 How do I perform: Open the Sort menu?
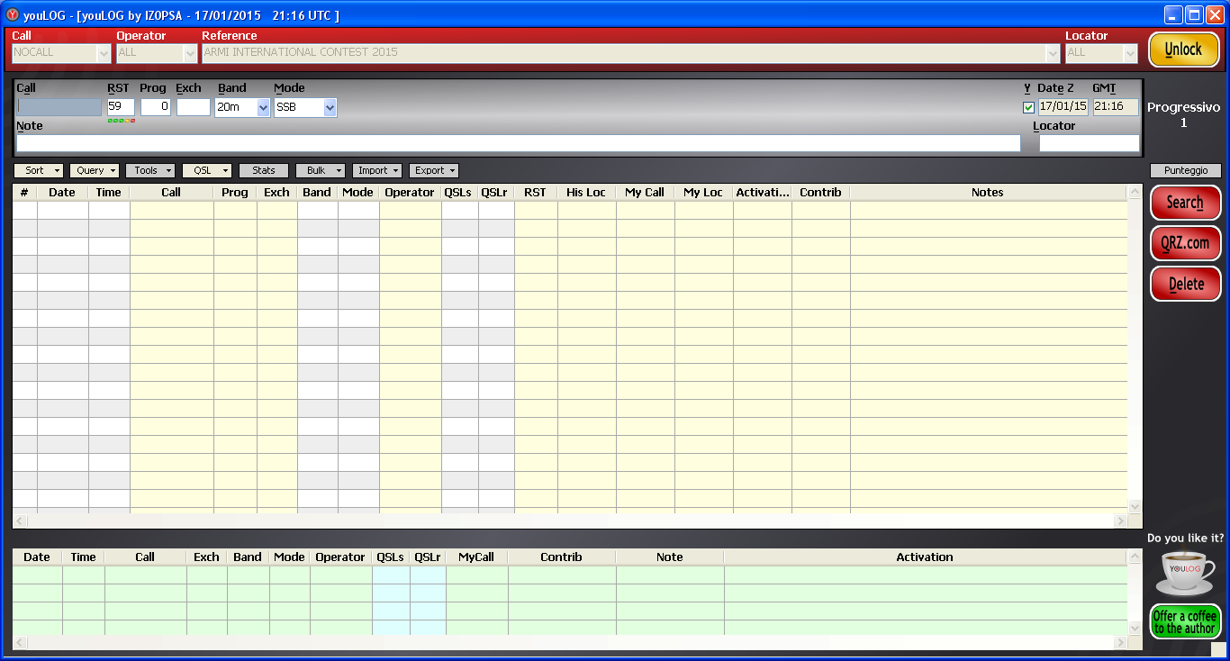click(39, 170)
